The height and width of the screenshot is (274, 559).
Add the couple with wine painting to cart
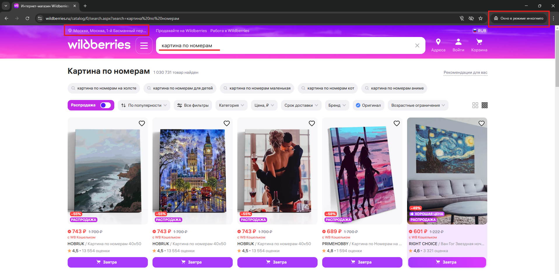coord(277,262)
